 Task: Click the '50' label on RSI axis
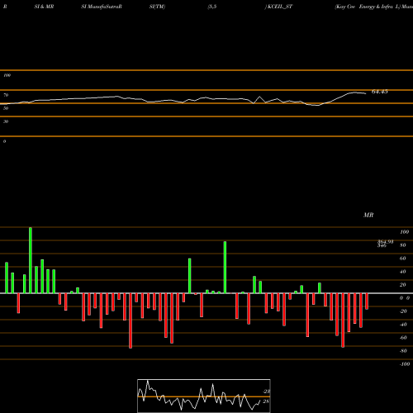6,108
